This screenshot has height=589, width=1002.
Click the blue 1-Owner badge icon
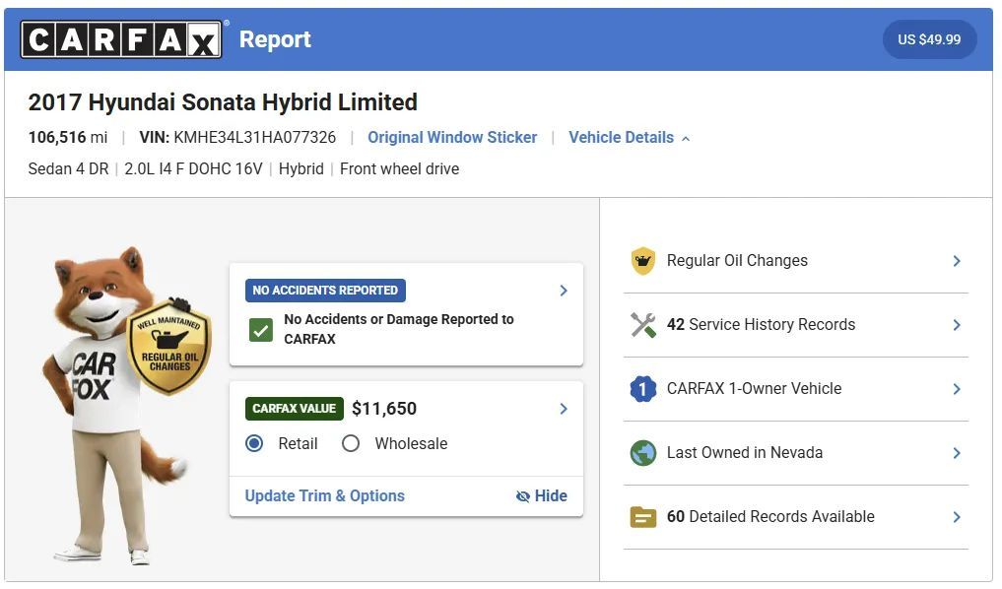(642, 388)
